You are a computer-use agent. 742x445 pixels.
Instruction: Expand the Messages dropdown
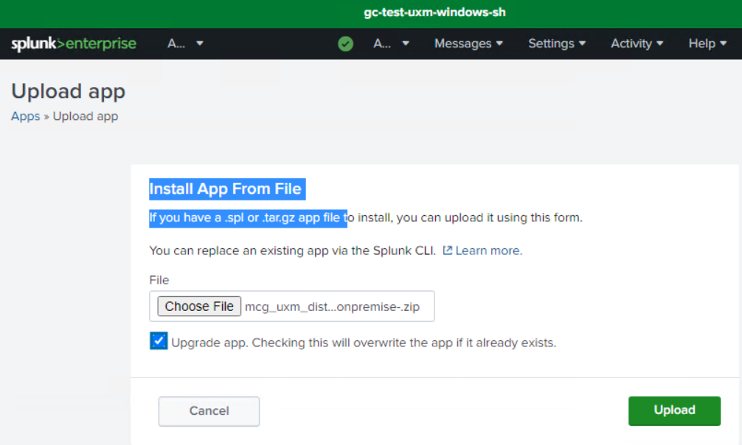(x=468, y=44)
